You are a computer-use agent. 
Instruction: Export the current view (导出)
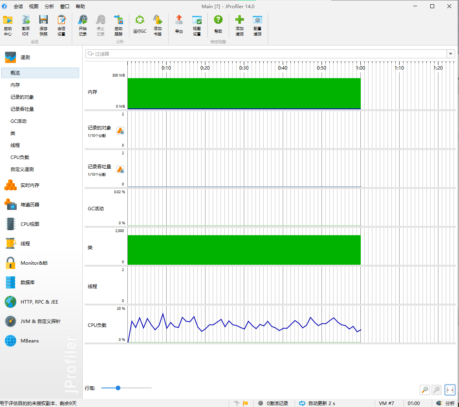click(x=179, y=24)
